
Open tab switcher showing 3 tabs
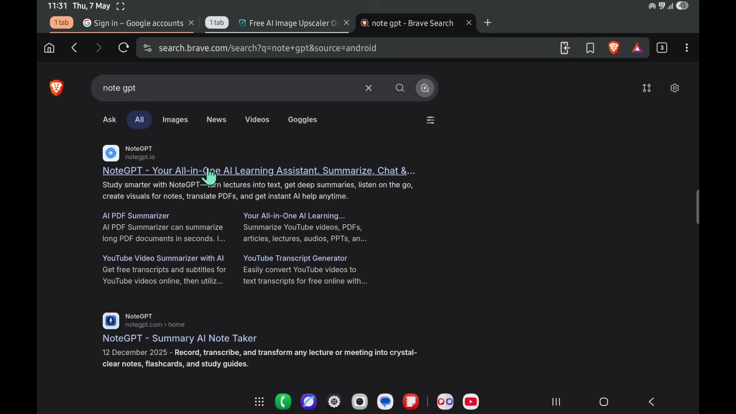pos(662,48)
